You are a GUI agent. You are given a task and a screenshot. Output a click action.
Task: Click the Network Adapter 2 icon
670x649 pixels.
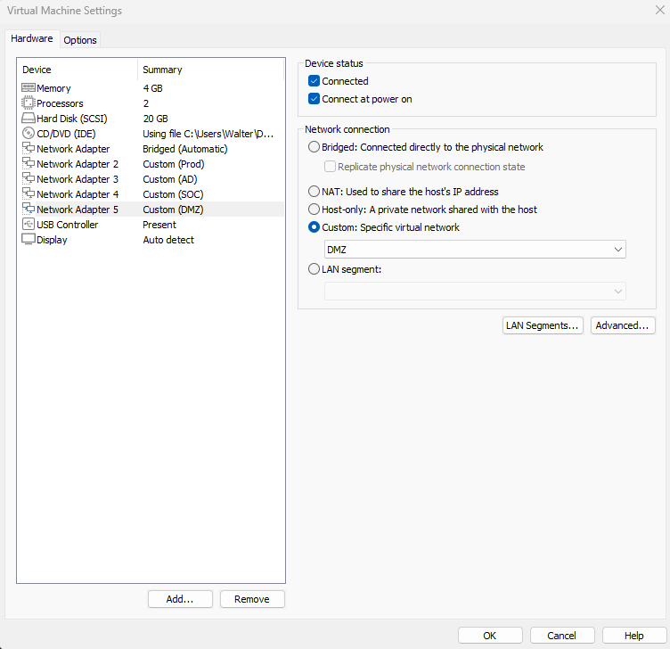tap(28, 164)
